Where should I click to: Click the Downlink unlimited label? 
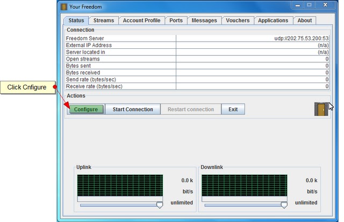coord(306,203)
